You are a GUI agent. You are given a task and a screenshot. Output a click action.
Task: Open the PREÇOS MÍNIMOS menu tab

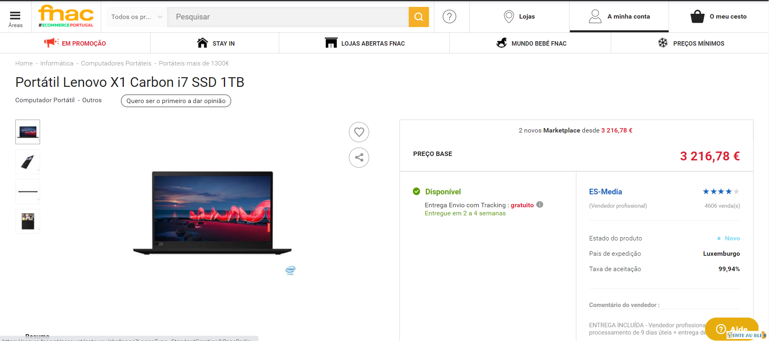coord(690,43)
